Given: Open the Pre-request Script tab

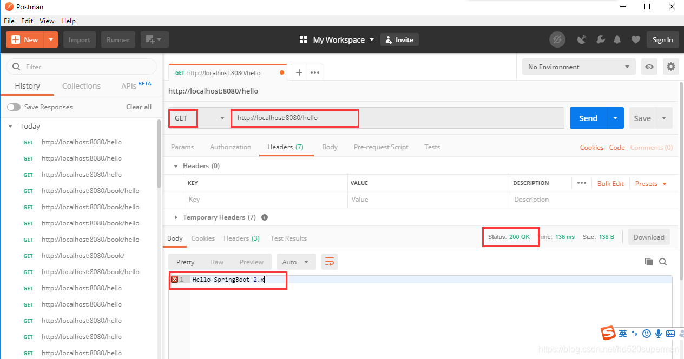Looking at the screenshot, I should tap(381, 147).
